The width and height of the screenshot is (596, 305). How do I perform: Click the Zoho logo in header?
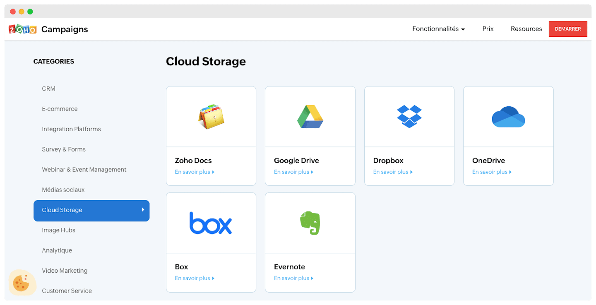click(x=23, y=29)
